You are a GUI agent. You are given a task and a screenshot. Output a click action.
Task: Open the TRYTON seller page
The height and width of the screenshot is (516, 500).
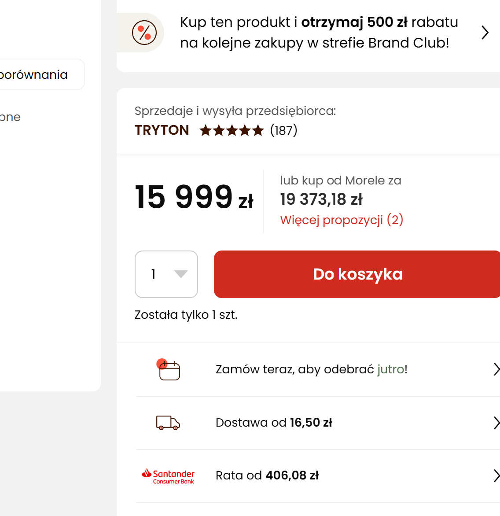click(162, 130)
